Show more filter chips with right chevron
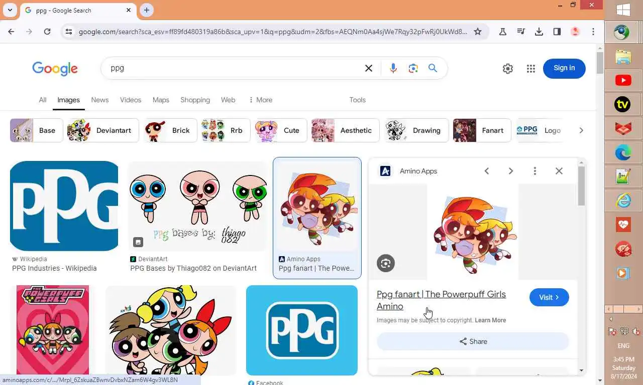643x385 pixels. pos(581,130)
